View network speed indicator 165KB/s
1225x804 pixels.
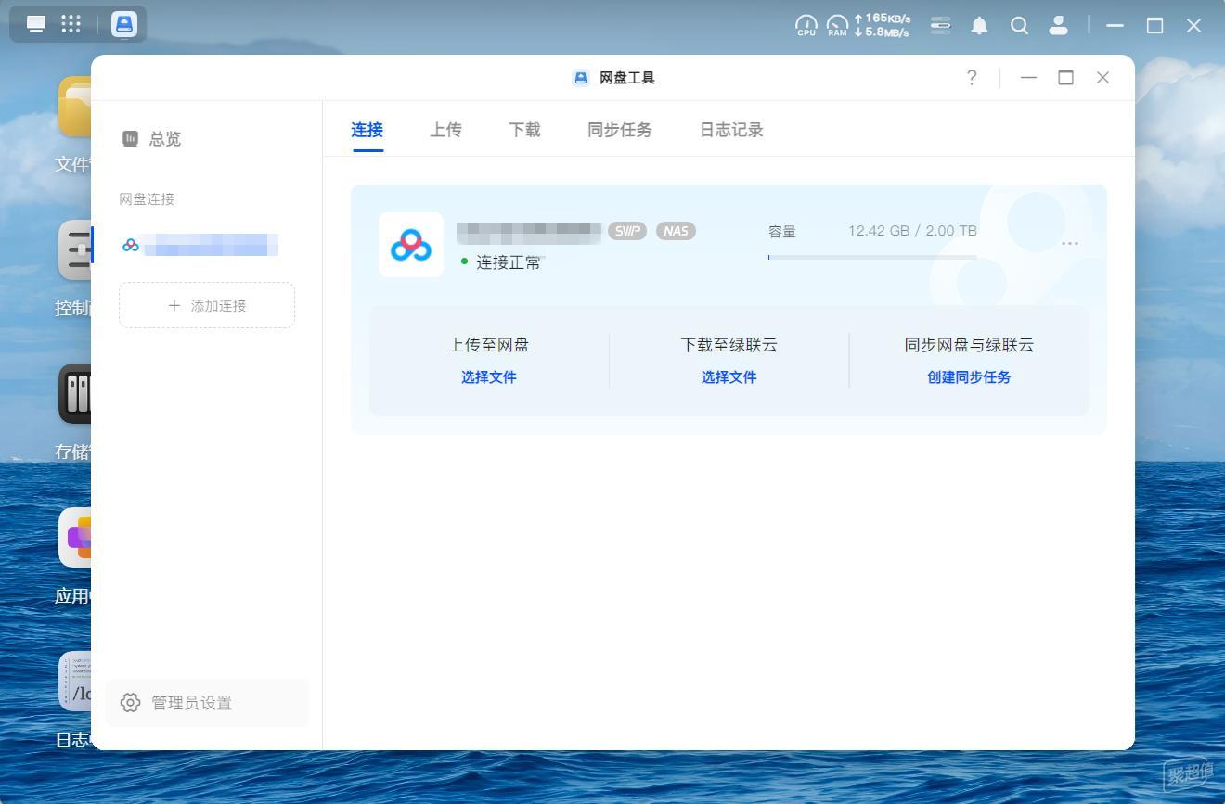click(x=882, y=19)
